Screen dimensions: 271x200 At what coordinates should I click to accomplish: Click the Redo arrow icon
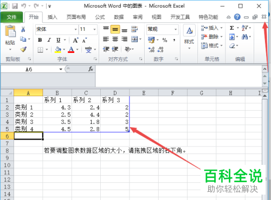[x=36, y=6]
